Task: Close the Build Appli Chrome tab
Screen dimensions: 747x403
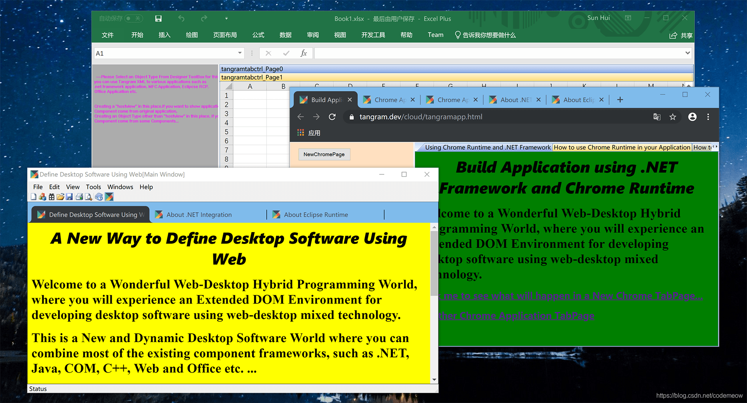Action: (x=350, y=100)
